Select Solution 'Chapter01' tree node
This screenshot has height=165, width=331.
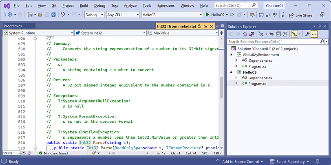264,49
